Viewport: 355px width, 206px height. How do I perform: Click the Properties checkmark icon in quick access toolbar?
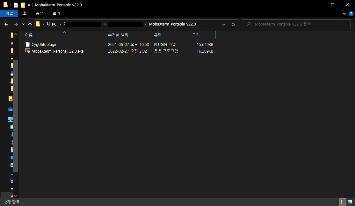point(16,5)
